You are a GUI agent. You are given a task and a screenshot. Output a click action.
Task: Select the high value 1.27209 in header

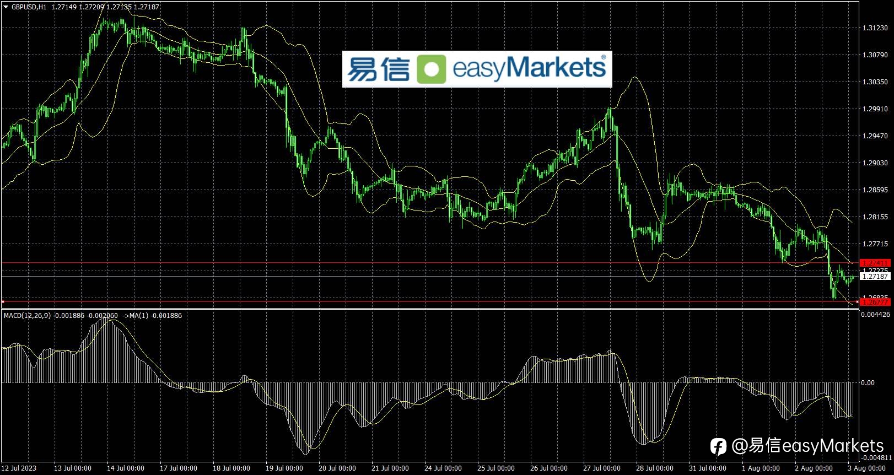(x=91, y=7)
